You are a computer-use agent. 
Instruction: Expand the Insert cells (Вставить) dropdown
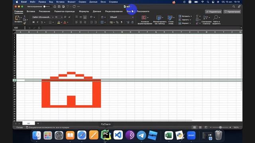click(191, 16)
